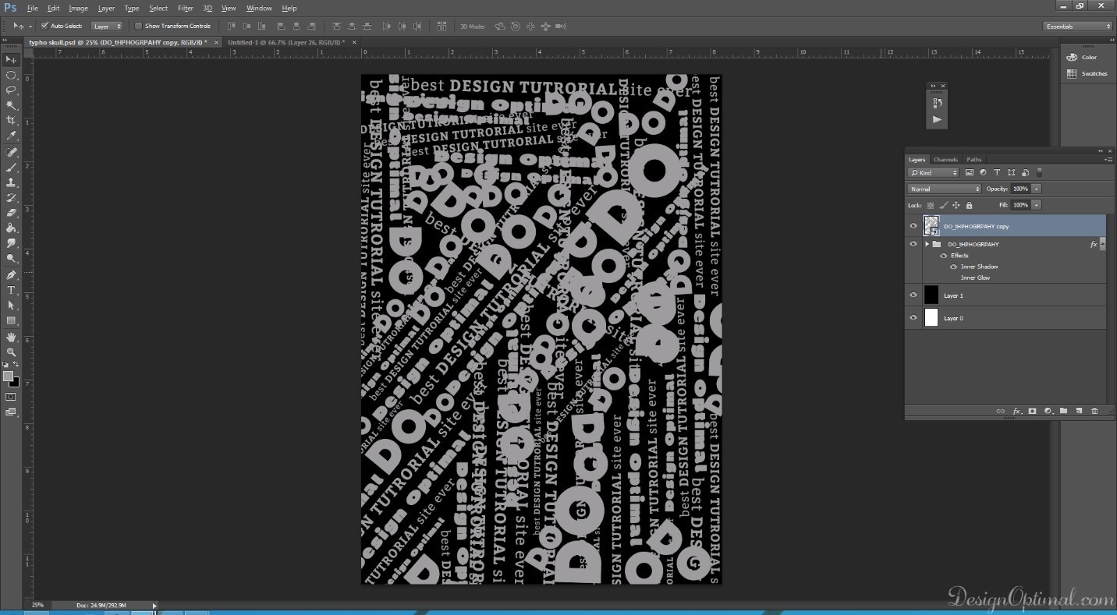Open the Kind filter dropdown

click(x=933, y=172)
